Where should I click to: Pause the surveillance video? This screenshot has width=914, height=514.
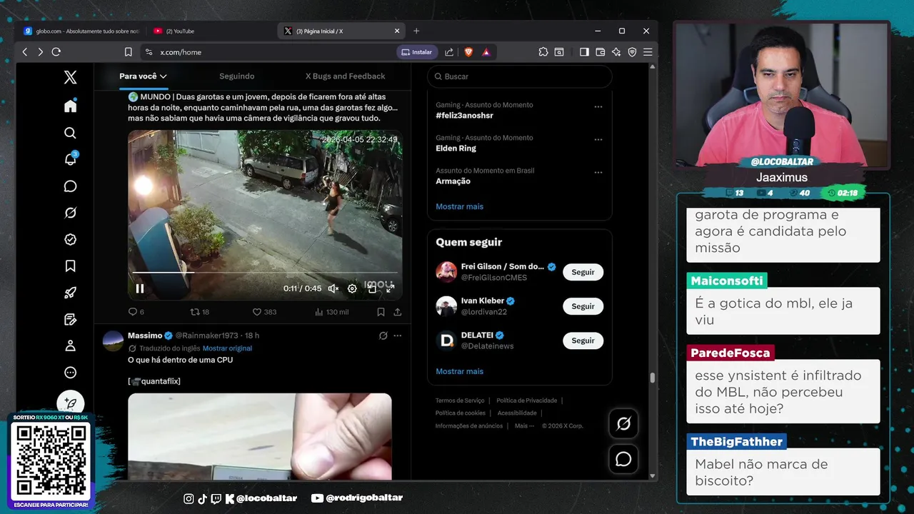pyautogui.click(x=140, y=288)
